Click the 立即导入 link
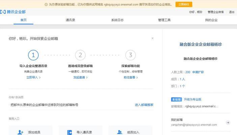Screen dimensions: 237x135 coord(33,77)
